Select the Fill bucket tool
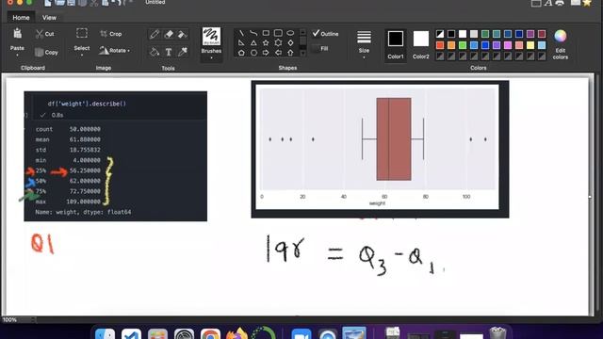The width and height of the screenshot is (603, 339). 155,52
